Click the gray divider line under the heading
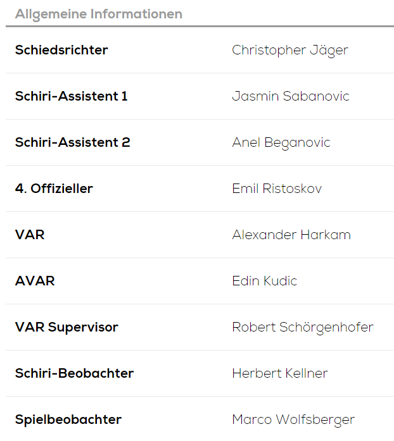 click(x=200, y=27)
